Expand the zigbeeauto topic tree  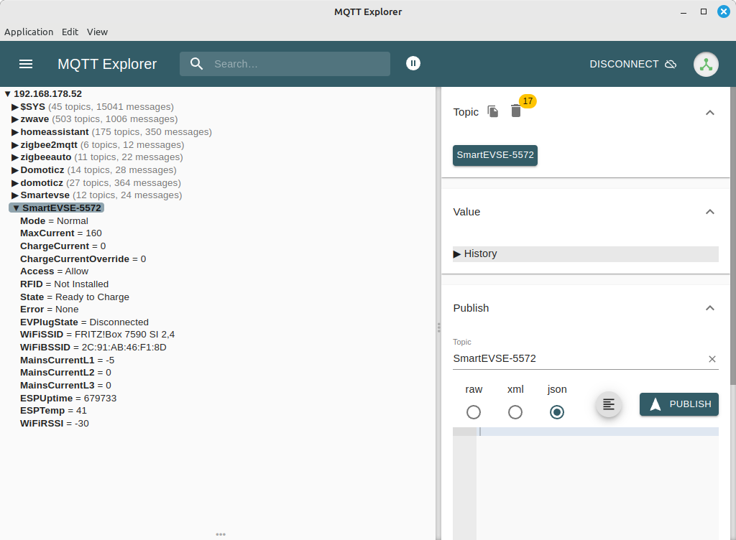(x=14, y=157)
